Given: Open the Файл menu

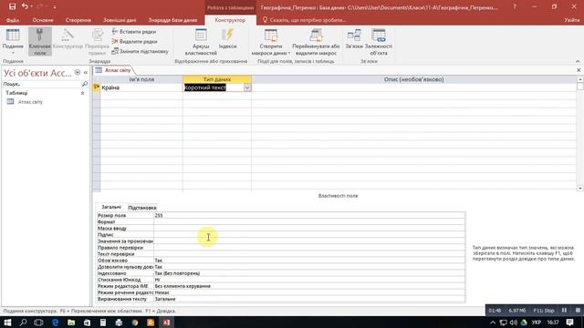Looking at the screenshot, I should click(x=13, y=20).
